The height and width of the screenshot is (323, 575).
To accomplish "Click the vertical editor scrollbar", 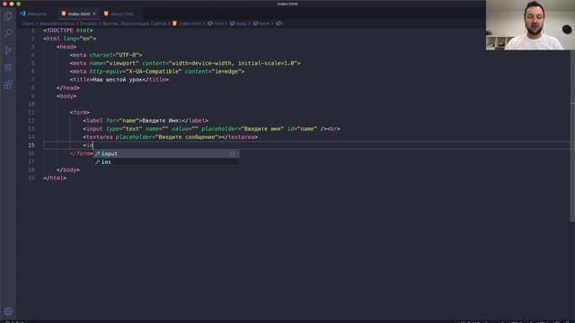I will click(572, 135).
